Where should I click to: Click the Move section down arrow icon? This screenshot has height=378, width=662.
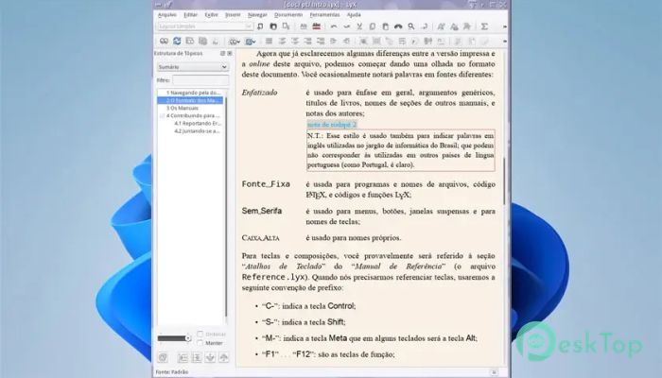[x=210, y=358]
